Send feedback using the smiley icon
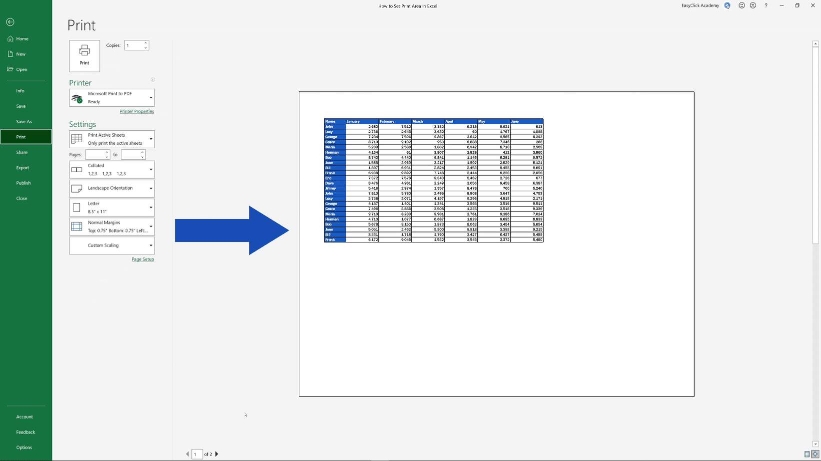This screenshot has height=461, width=821. pos(742,5)
